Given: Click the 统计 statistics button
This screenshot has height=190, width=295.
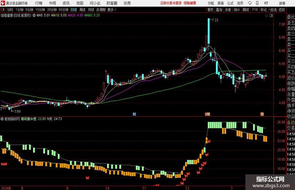Looking at the screenshot, I should point(237,10).
